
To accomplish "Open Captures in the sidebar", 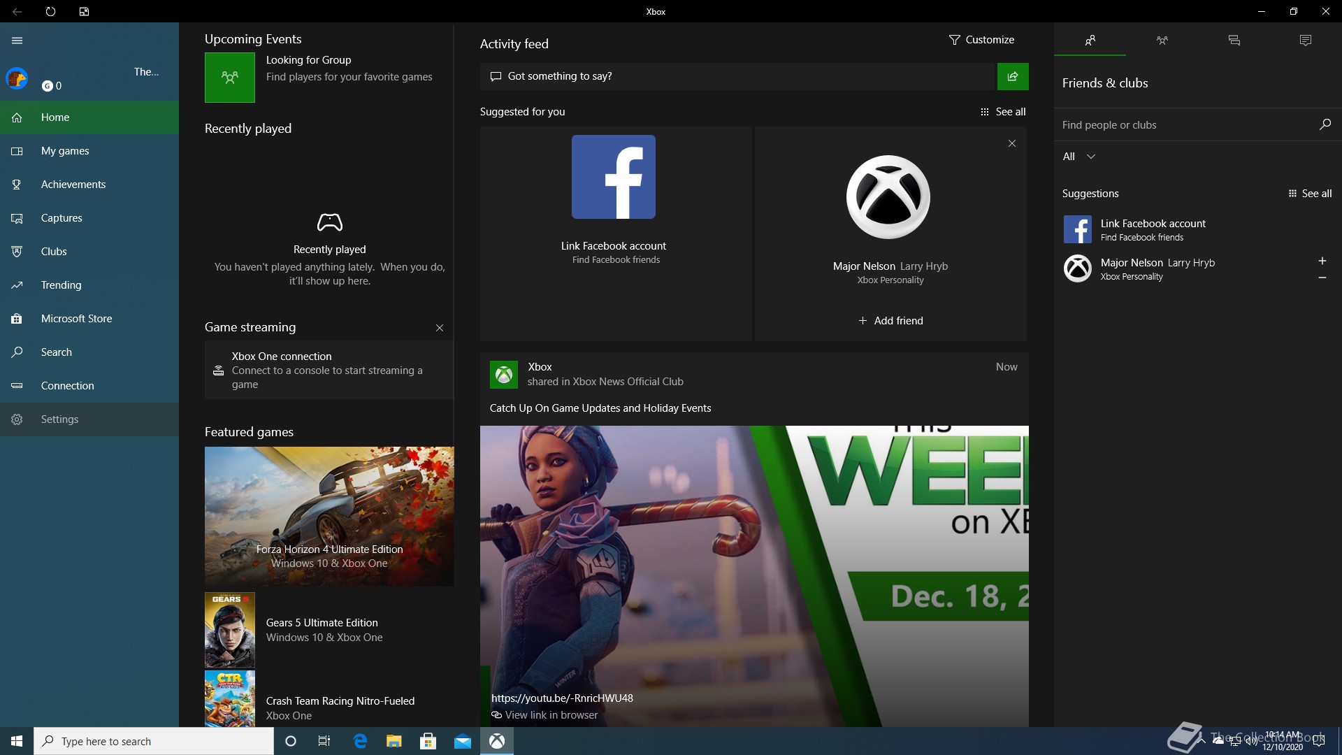I will (x=89, y=218).
